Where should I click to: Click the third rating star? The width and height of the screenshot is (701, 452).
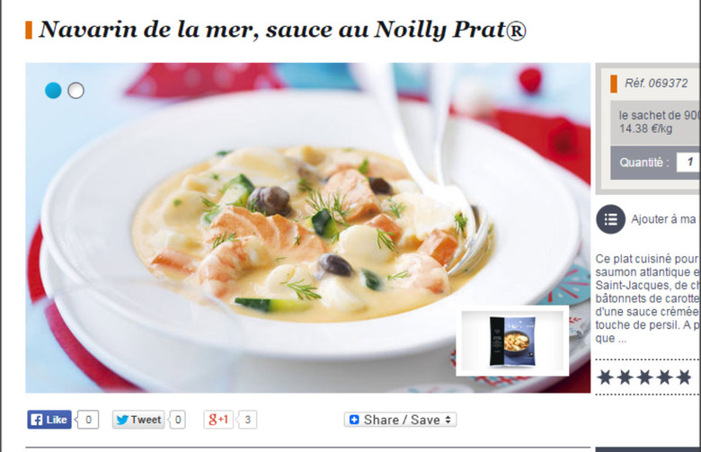pos(644,377)
